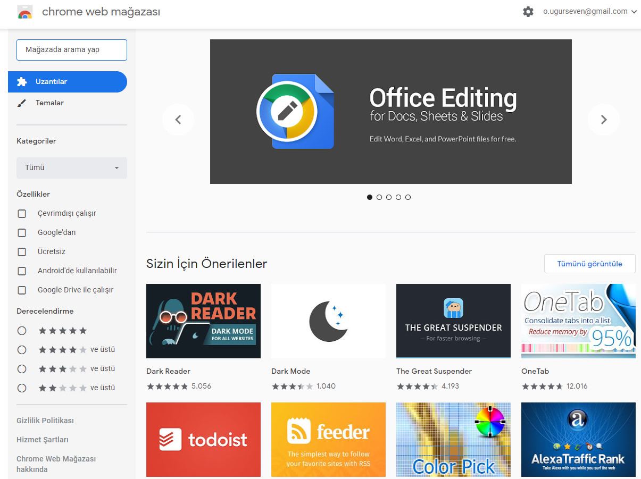641x479 pixels.
Task: Open the Hizmet Şartları link
Action: pos(43,440)
